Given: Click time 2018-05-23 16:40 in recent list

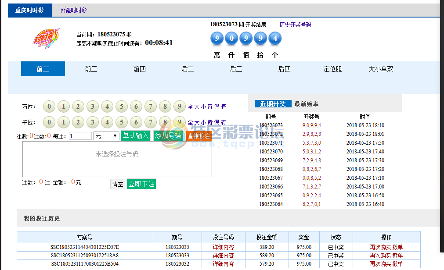Looking at the screenshot, I should click(365, 204).
